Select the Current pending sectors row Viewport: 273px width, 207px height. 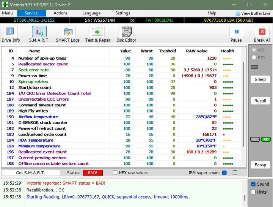(x=122, y=158)
